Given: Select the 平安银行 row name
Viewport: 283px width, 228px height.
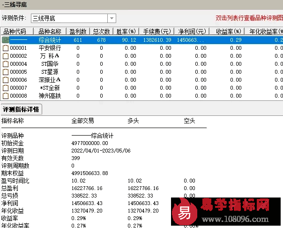Looking at the screenshot, I should pyautogui.click(x=50, y=48).
